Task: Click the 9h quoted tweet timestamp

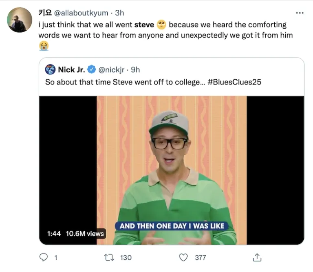Action: click(x=135, y=69)
